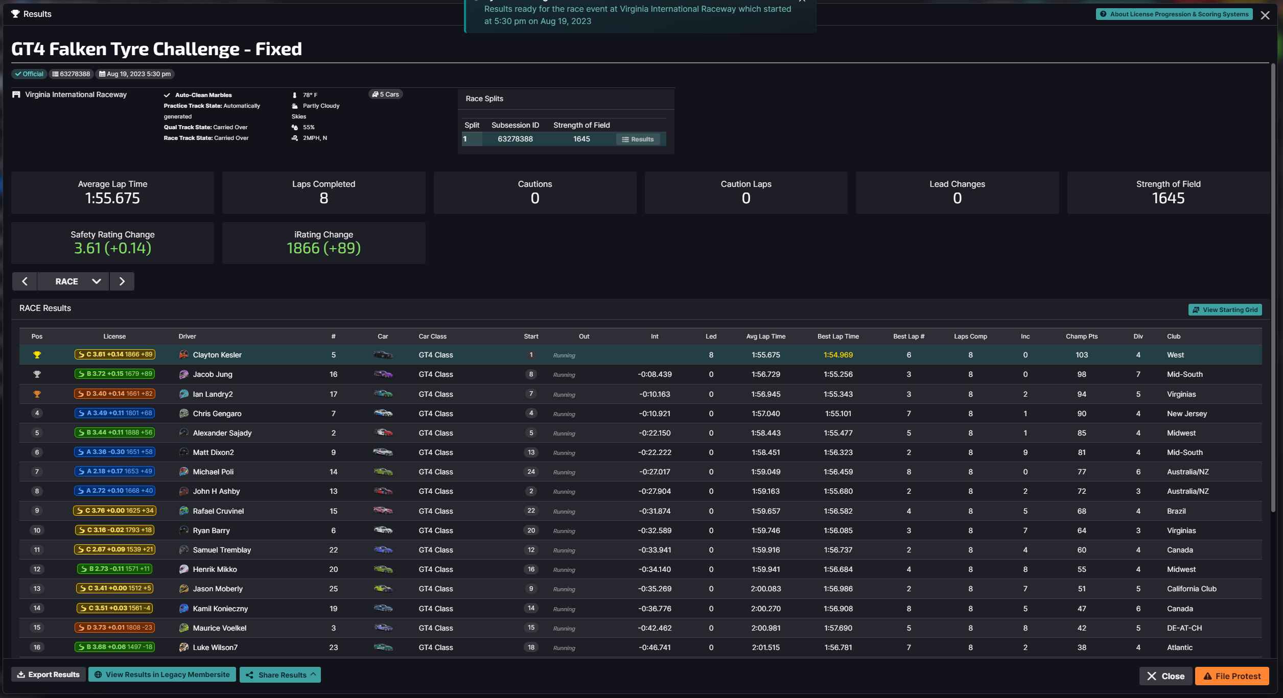Sort by Best Lap Time column header
Screen dimensions: 1283x698
pyautogui.click(x=838, y=336)
